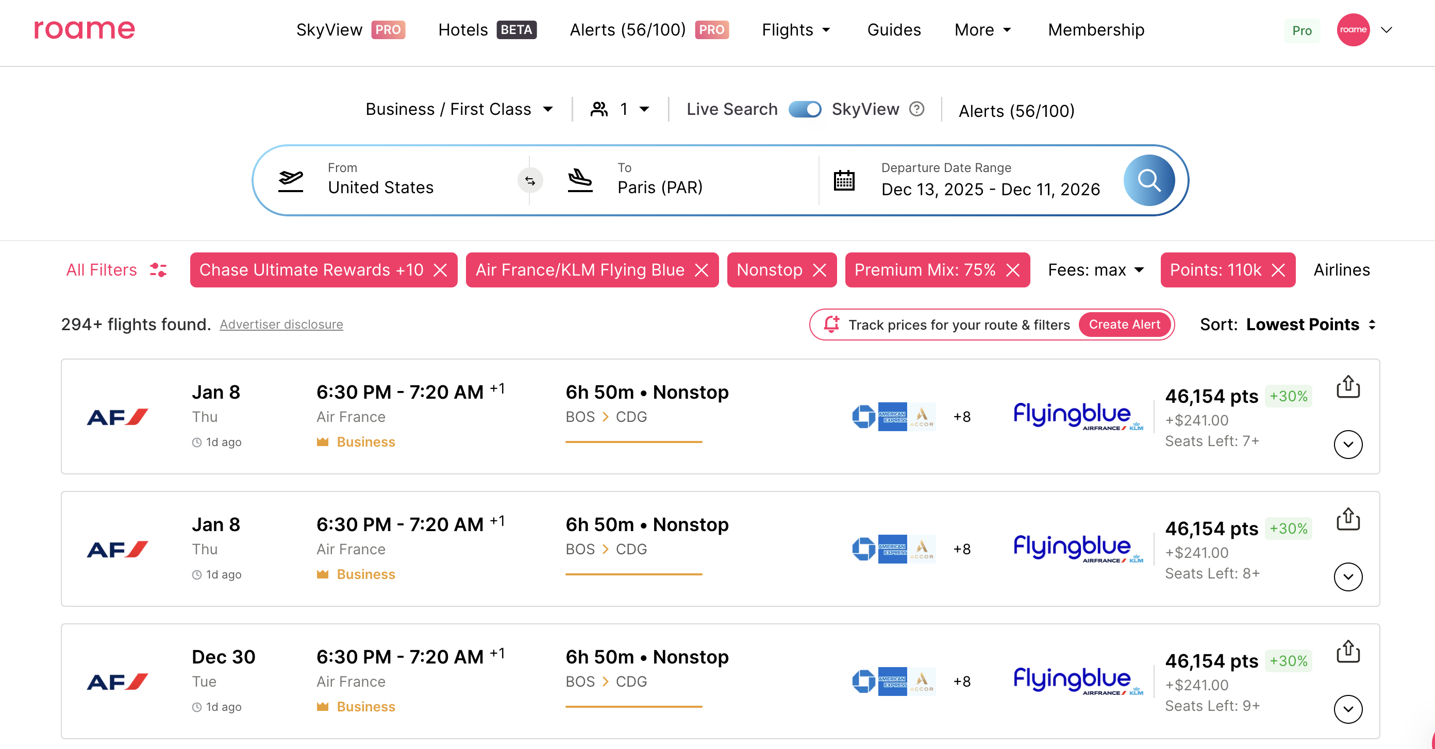This screenshot has width=1435, height=749.
Task: Go to Guides page
Action: click(894, 29)
